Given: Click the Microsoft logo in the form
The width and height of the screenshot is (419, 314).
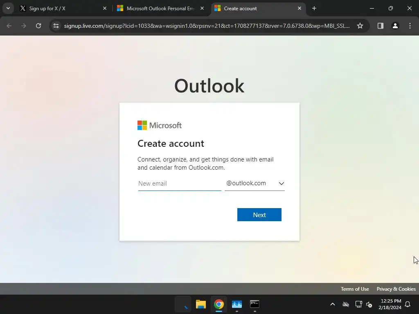Looking at the screenshot, I should 160,125.
